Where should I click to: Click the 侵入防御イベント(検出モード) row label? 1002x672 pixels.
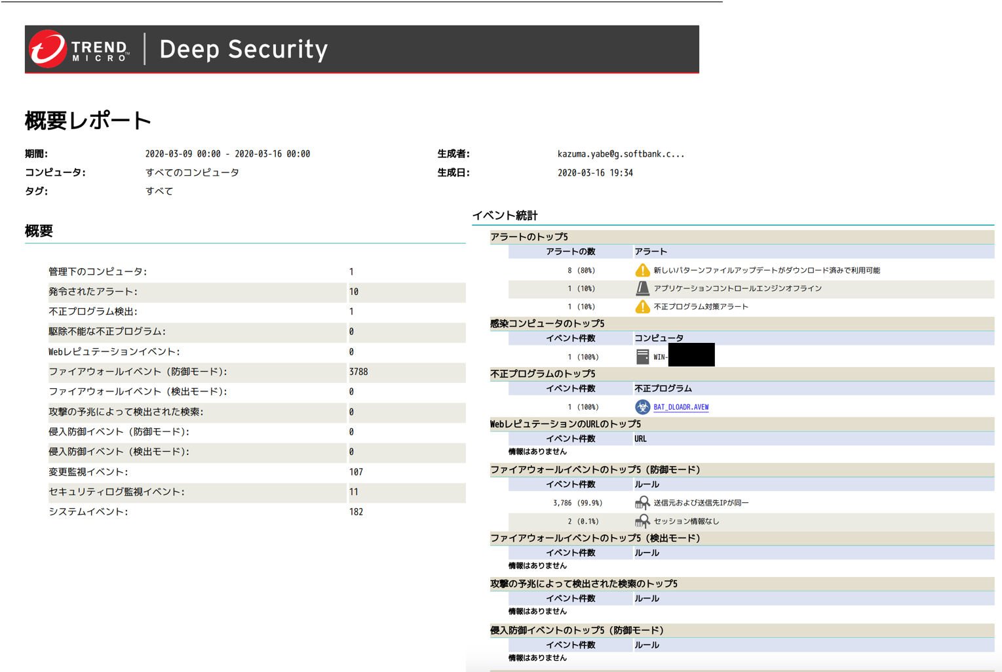point(119,452)
